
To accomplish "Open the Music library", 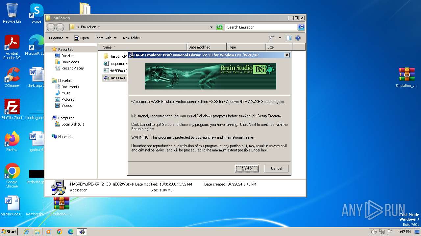I will (66, 93).
